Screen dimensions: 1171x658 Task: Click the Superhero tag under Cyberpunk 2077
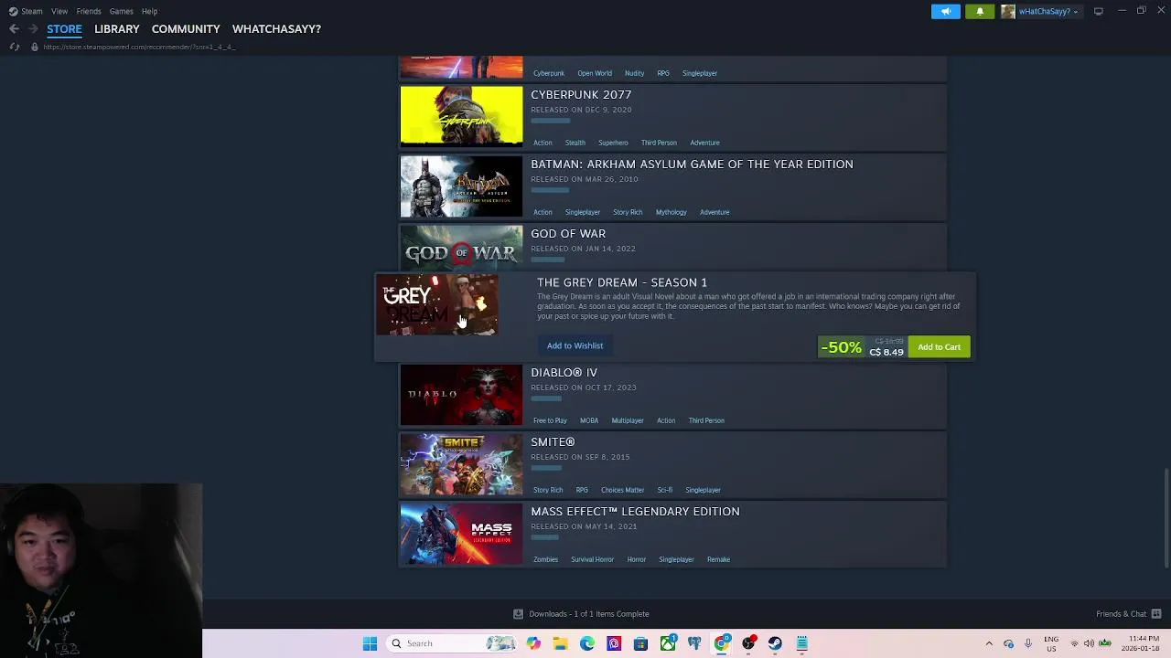pos(613,143)
